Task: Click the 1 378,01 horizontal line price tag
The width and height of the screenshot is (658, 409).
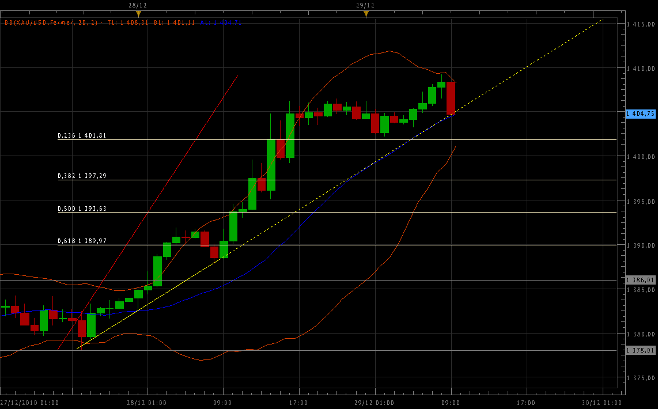Action: [641, 350]
